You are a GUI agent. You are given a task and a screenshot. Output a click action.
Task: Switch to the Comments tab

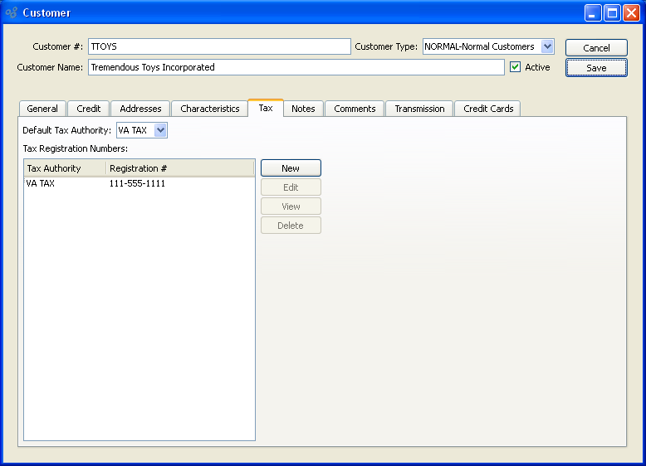pyautogui.click(x=355, y=109)
